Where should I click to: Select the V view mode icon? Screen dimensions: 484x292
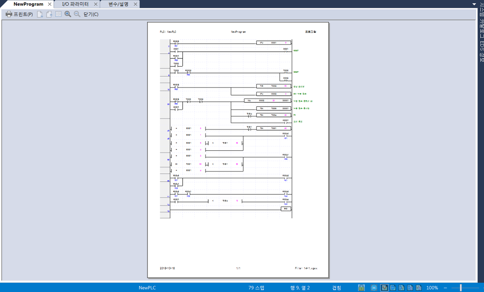coord(384,288)
